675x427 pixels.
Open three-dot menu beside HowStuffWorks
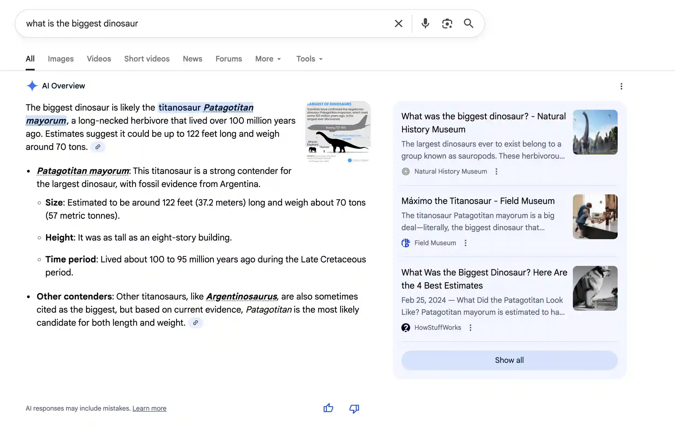[470, 328]
